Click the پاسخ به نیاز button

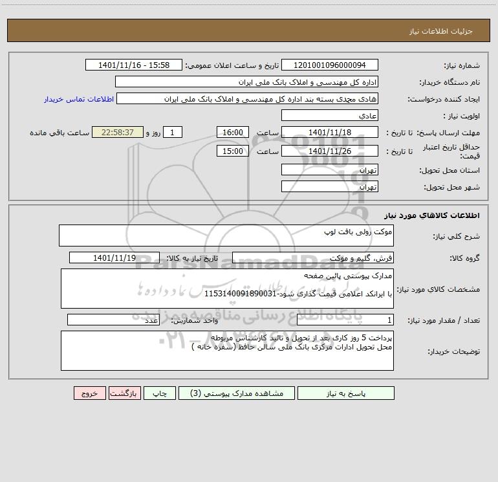346,393
